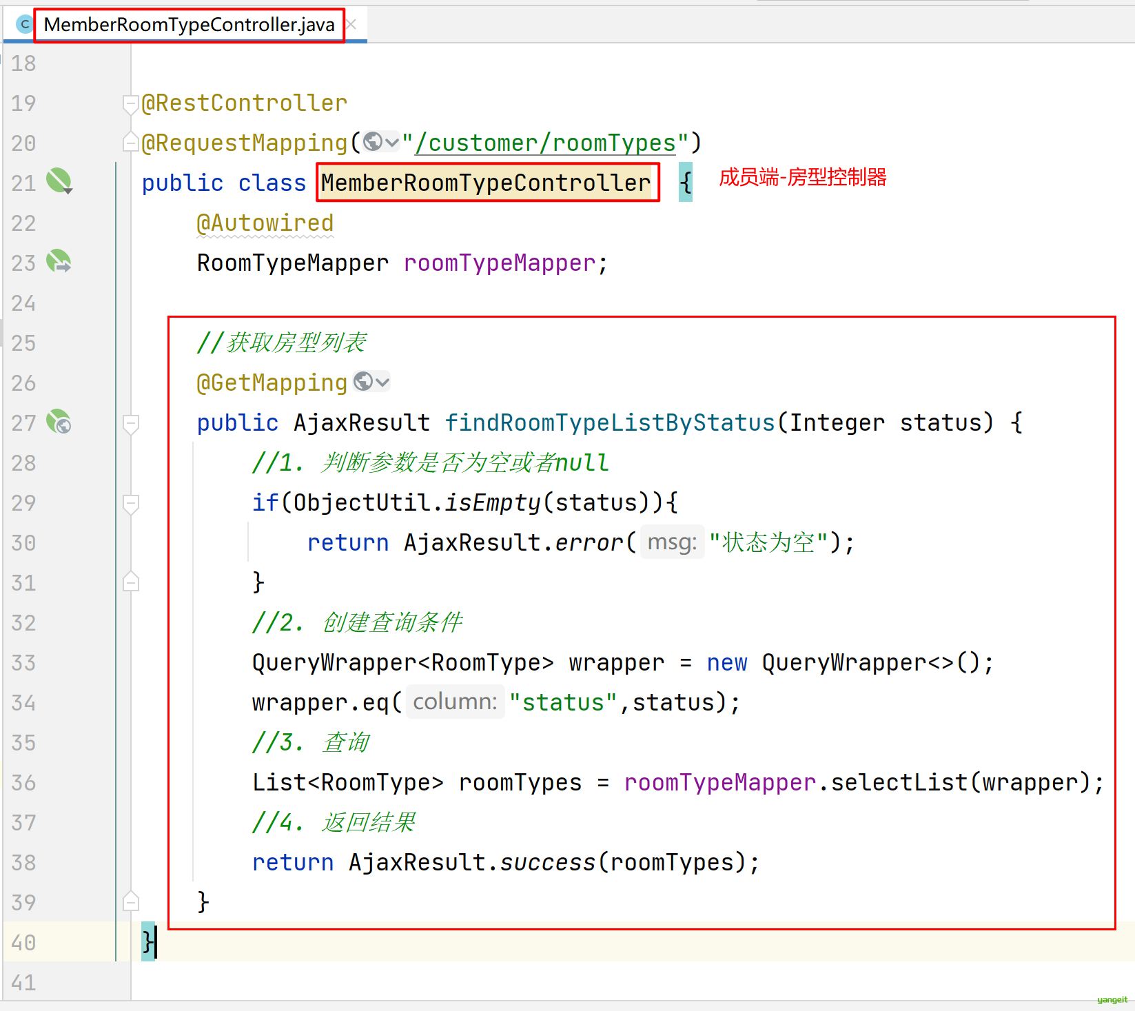This screenshot has width=1135, height=1011.
Task: Click the Java class icon on the tab
Action: [x=24, y=25]
